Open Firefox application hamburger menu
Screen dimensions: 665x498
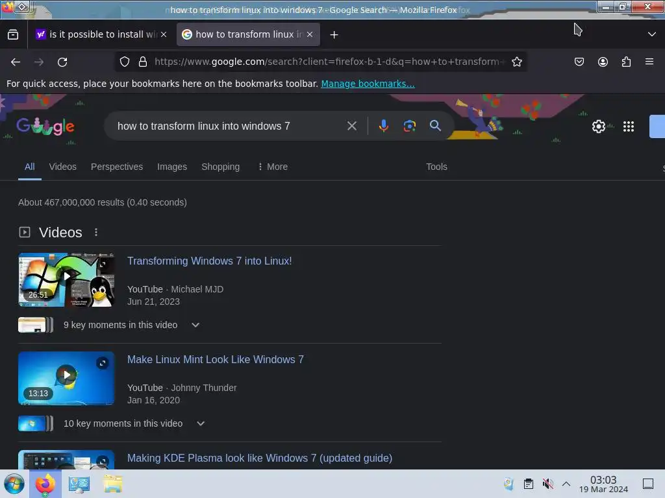649,62
